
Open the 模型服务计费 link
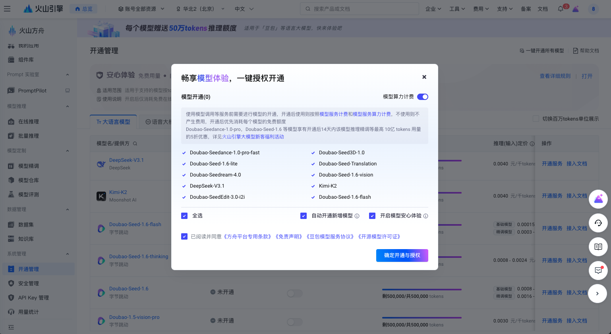tap(334, 114)
